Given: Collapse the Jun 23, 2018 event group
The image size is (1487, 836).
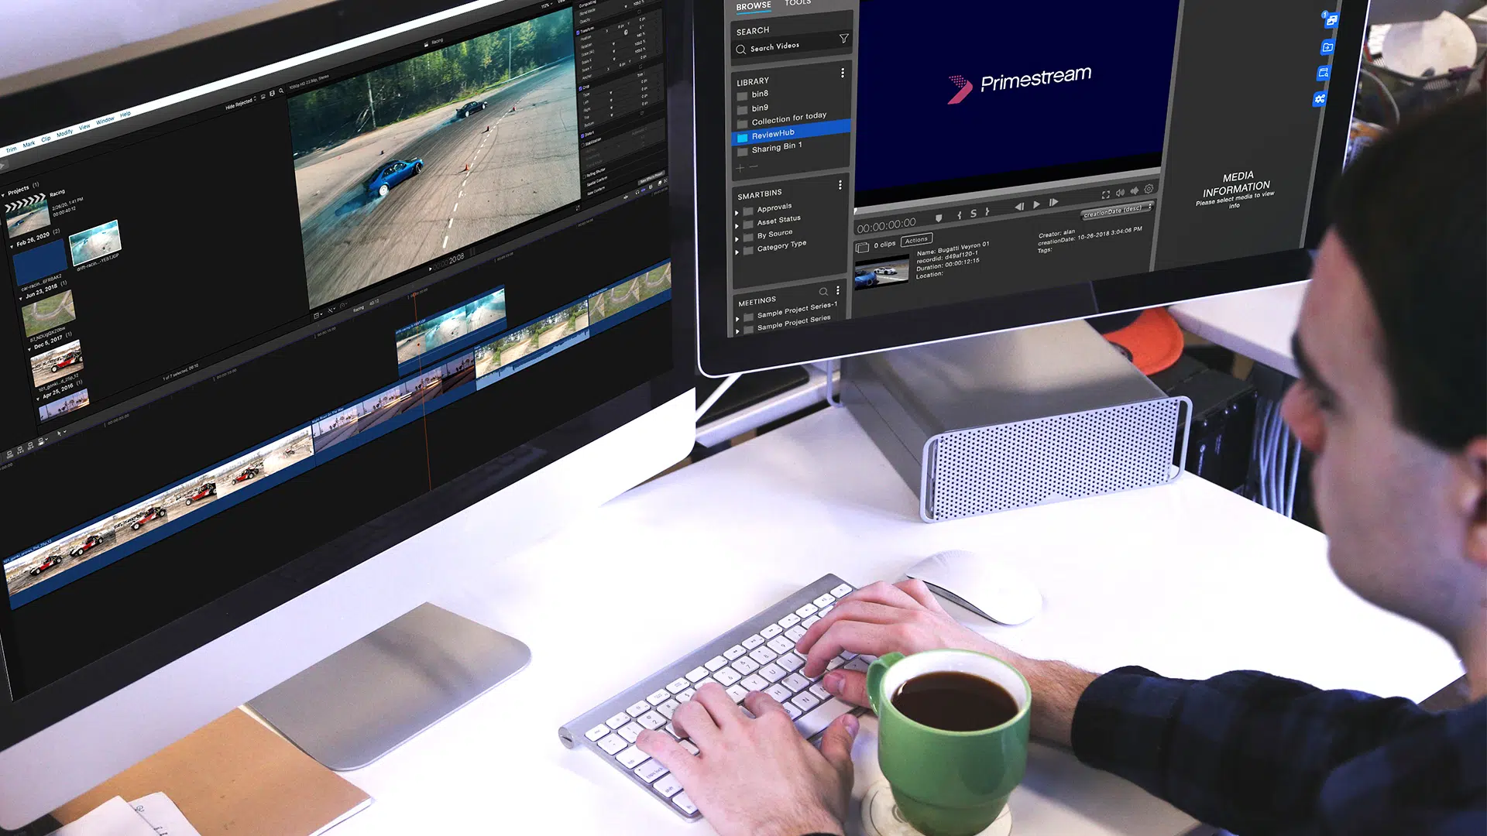Looking at the screenshot, I should [21, 298].
